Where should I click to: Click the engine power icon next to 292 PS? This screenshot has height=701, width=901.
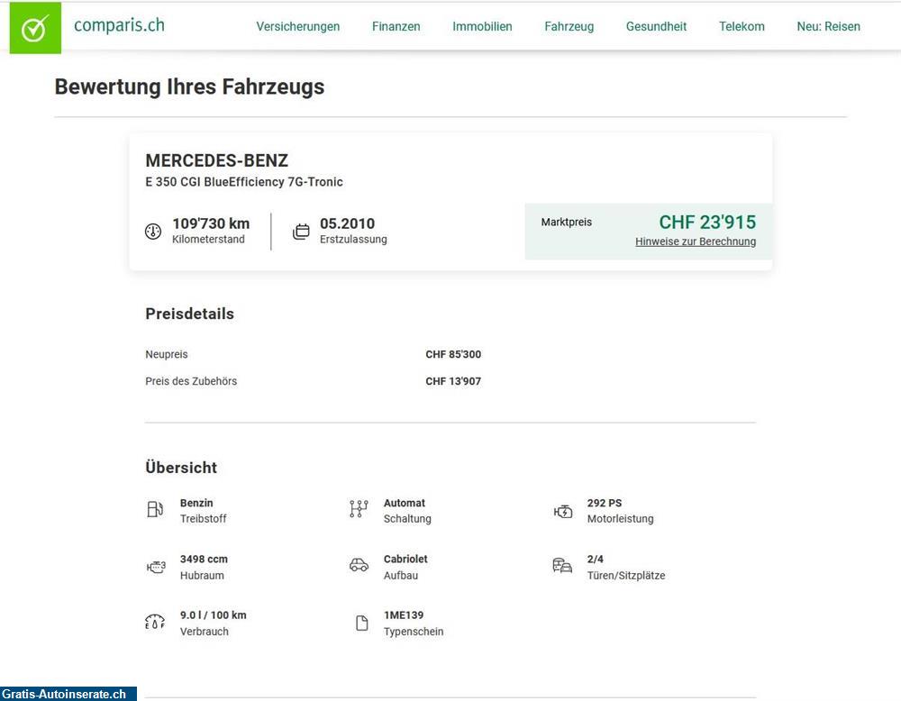563,512
